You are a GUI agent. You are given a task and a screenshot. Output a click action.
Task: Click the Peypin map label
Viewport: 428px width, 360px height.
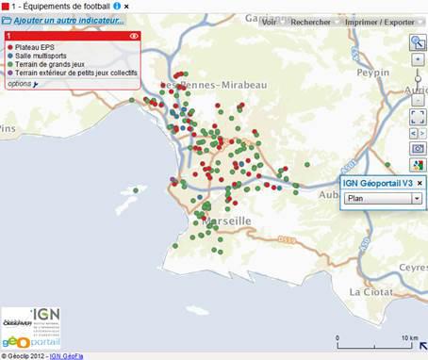(x=373, y=73)
